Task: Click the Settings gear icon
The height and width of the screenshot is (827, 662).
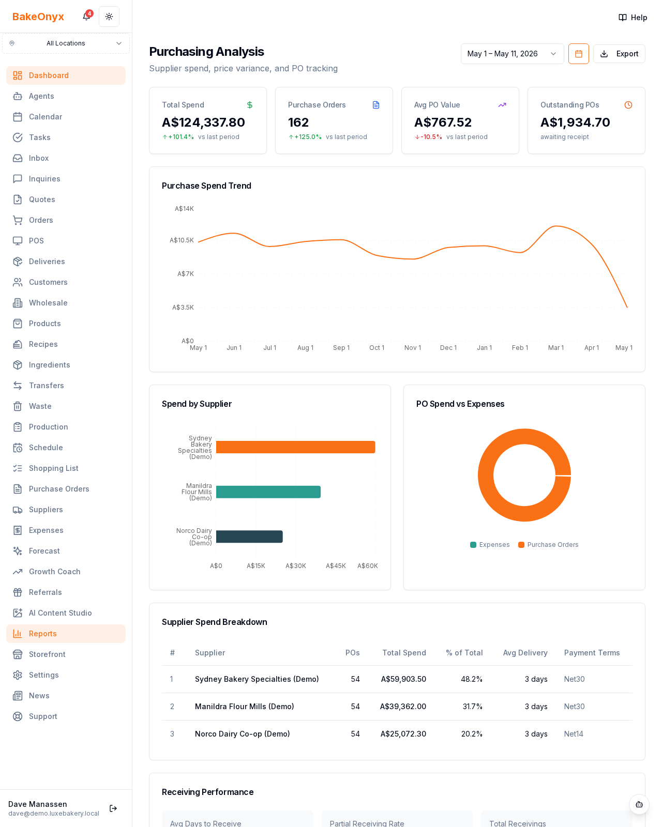Action: 18,675
